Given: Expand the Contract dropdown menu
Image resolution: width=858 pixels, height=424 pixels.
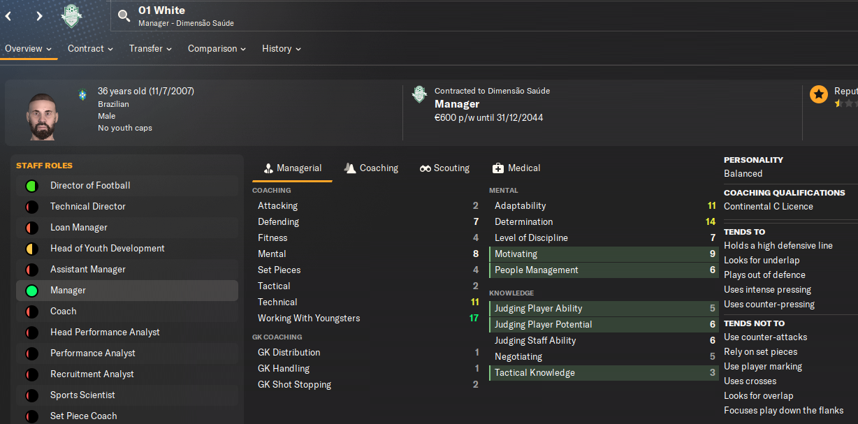Looking at the screenshot, I should click(x=90, y=49).
